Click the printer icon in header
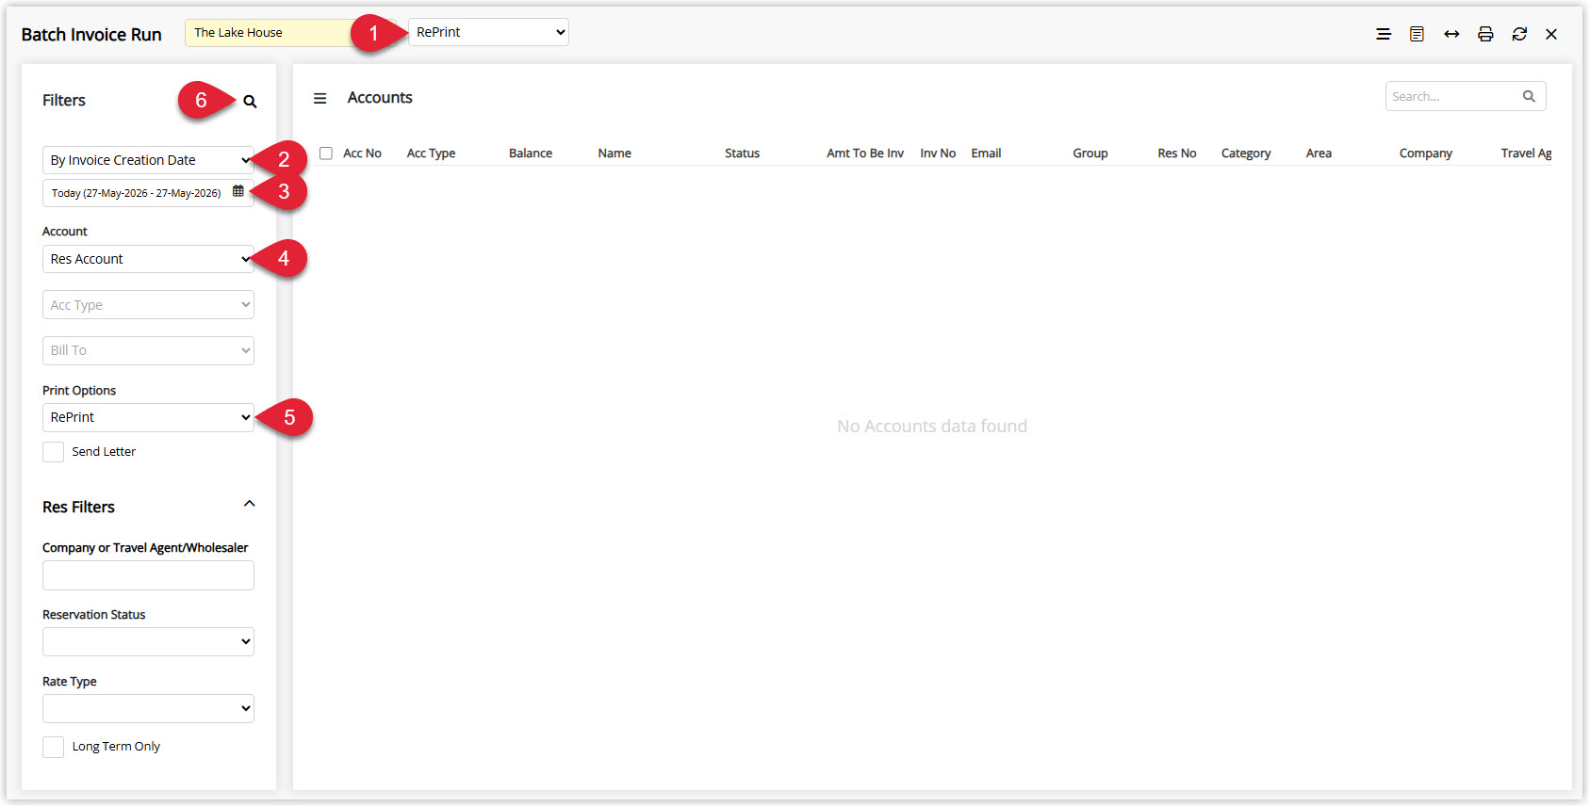Screen dimensions: 1590x807 [1485, 34]
